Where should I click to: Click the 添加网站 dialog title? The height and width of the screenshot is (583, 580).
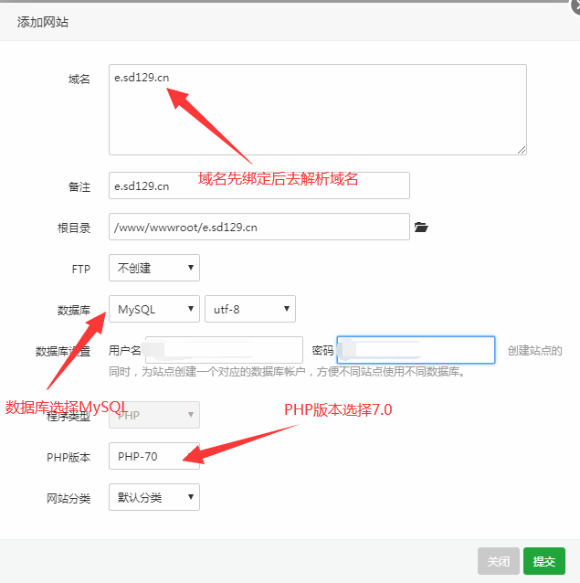coord(43,22)
